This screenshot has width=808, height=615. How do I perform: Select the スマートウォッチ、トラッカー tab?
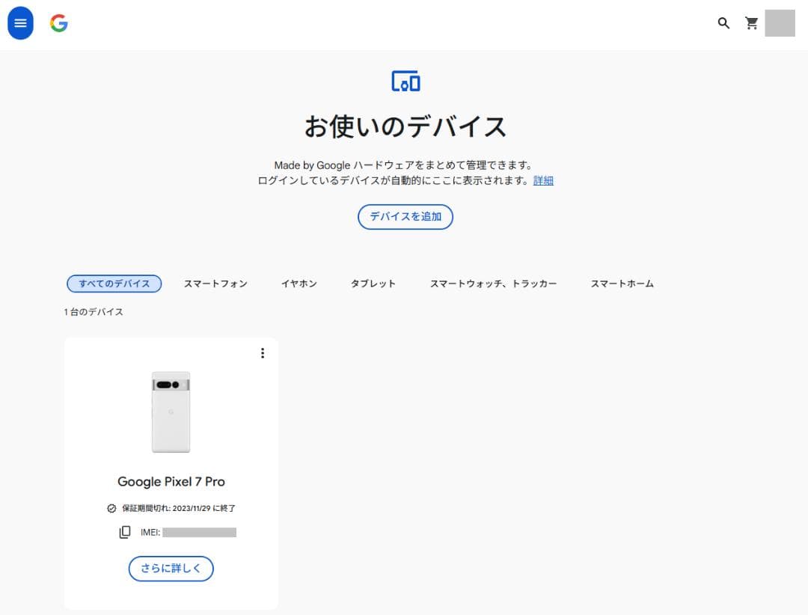pyautogui.click(x=494, y=284)
